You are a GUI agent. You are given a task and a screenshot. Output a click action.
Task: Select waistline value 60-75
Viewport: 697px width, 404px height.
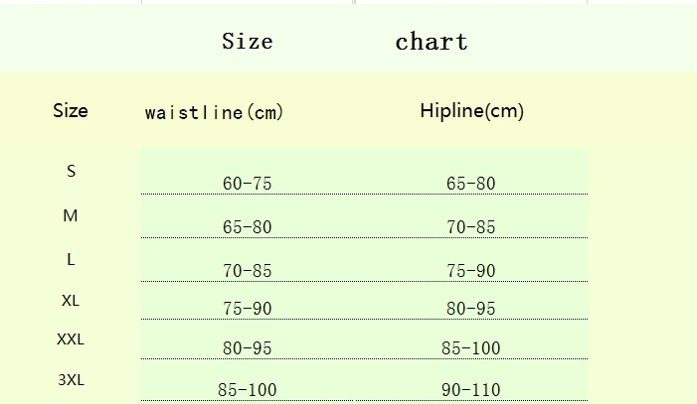click(248, 184)
